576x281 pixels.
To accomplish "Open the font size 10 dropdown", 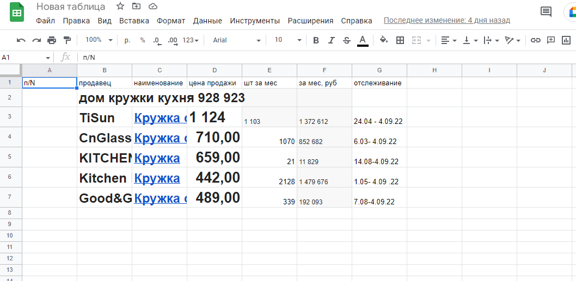I will 287,40.
